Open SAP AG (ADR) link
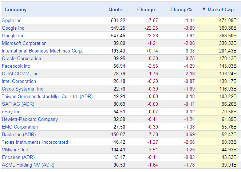241x172 pixels. pyautogui.click(x=18, y=104)
